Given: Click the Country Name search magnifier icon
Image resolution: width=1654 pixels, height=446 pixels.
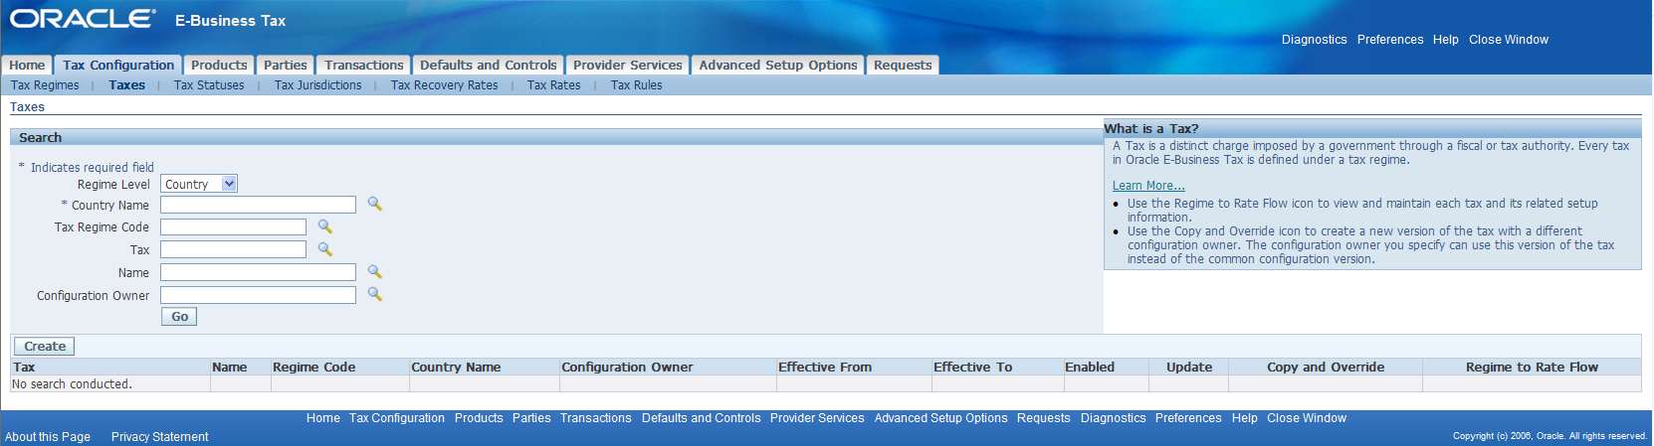Looking at the screenshot, I should pos(374,204).
